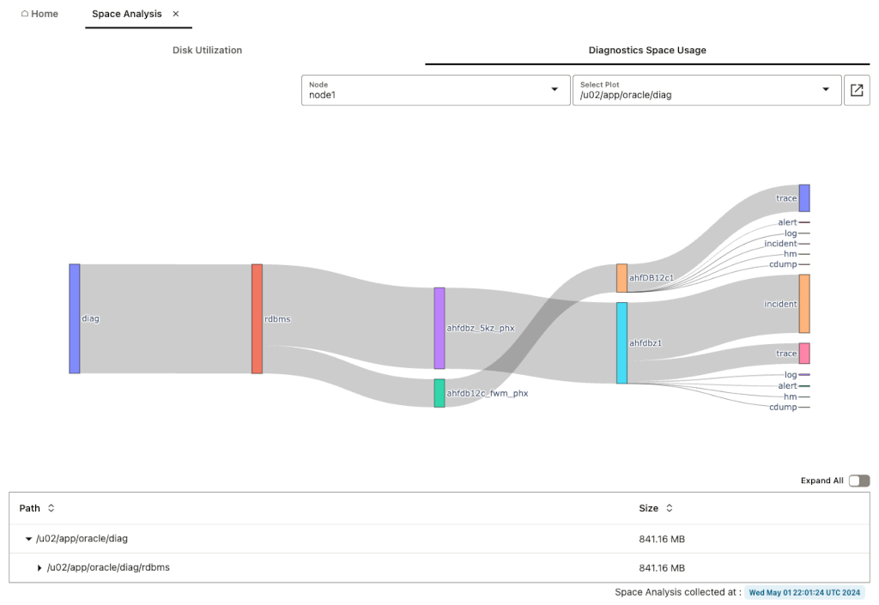Click the collection timestamp badge
Viewport: 879px width, 605px height.
tap(803, 592)
